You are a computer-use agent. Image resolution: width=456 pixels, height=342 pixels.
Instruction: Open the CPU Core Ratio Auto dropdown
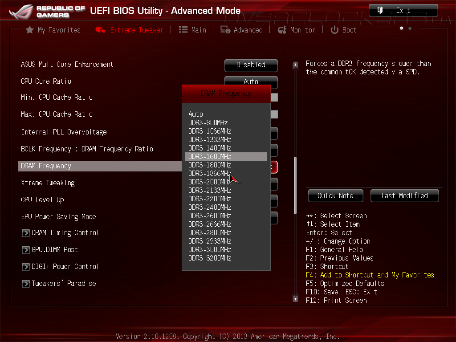251,81
